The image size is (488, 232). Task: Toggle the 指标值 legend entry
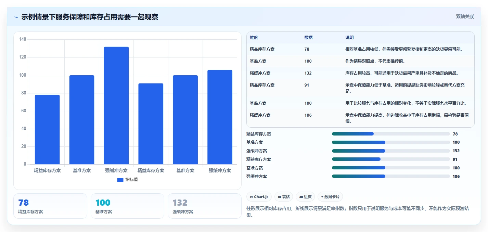coord(127,180)
